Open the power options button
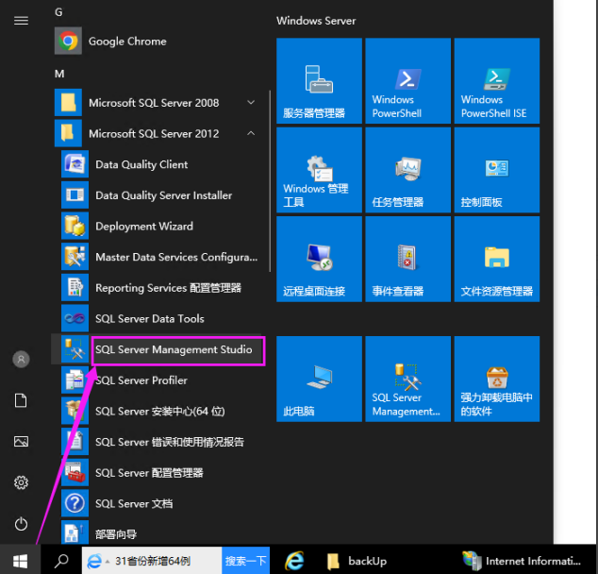 coord(21,524)
